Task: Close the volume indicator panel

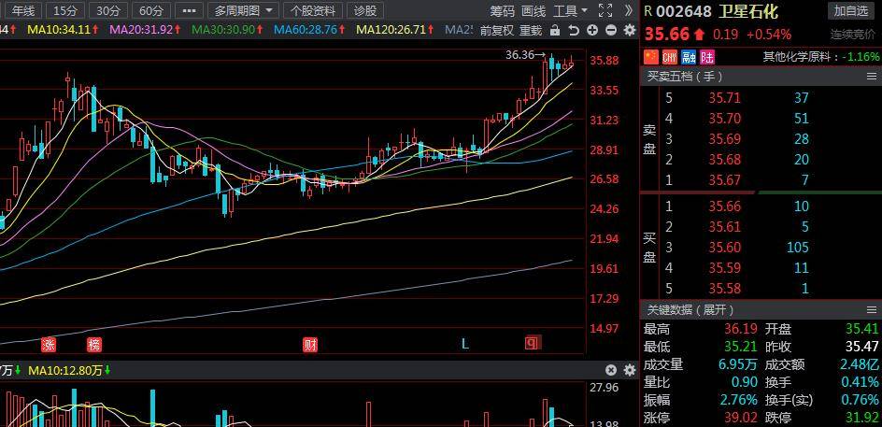Action: pos(610,371)
